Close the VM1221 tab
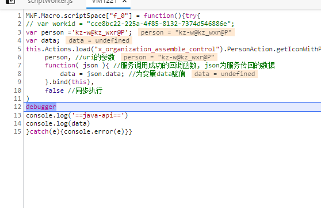 click(124, 1)
